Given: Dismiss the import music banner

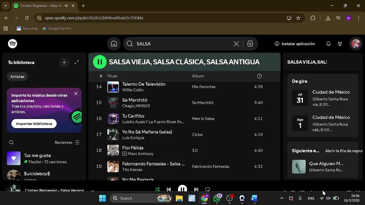Looking at the screenshot, I should point(76,94).
